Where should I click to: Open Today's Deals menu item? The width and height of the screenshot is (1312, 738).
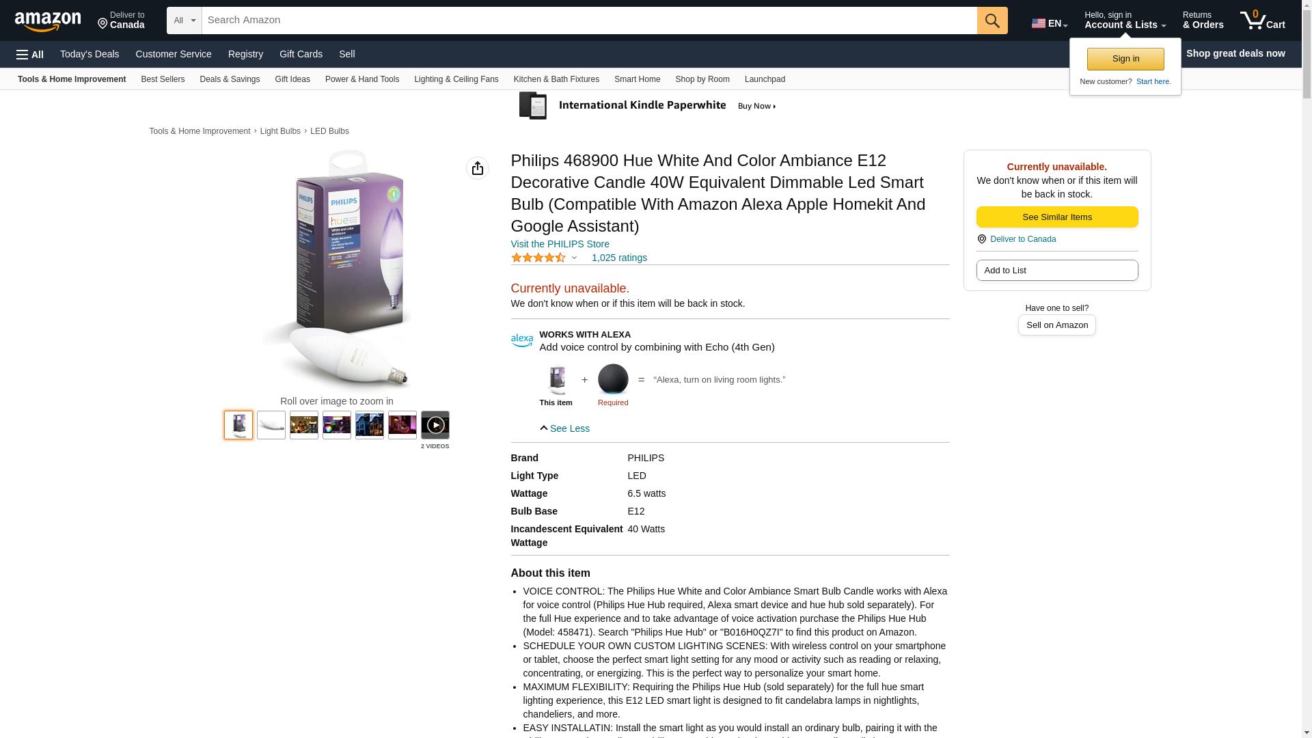click(90, 54)
